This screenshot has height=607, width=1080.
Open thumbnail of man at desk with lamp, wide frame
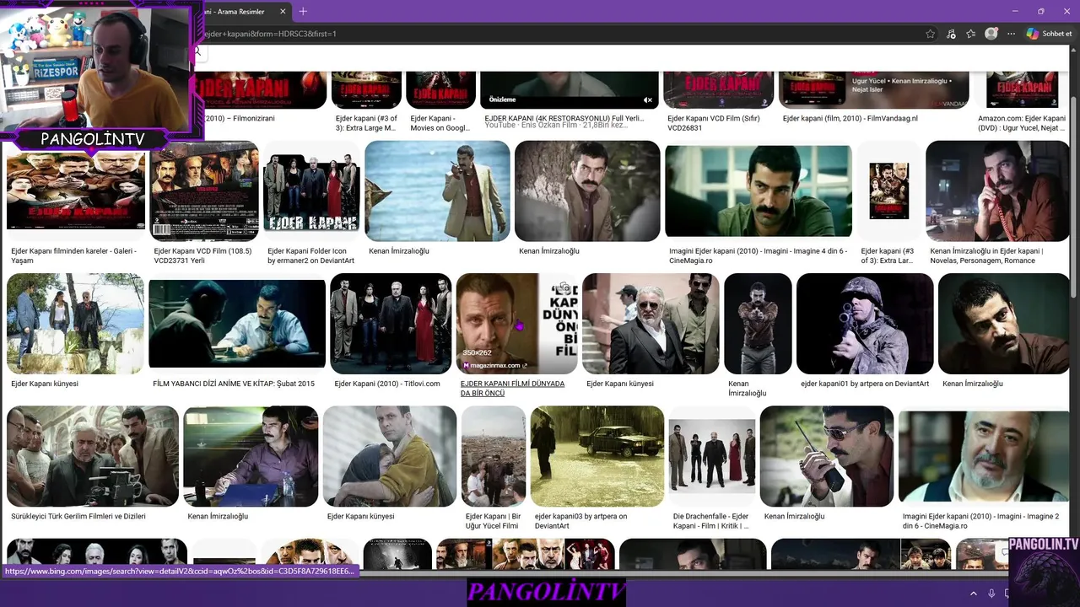click(x=237, y=324)
